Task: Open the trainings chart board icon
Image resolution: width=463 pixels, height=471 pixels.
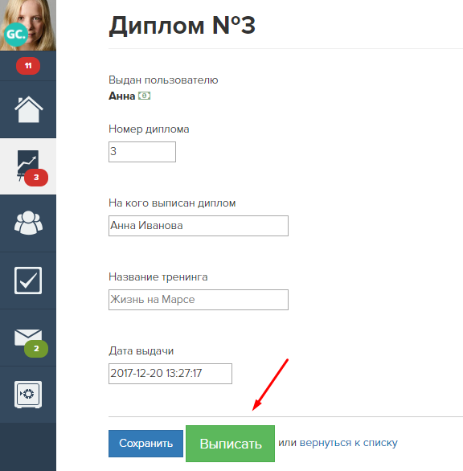Action: point(27,164)
